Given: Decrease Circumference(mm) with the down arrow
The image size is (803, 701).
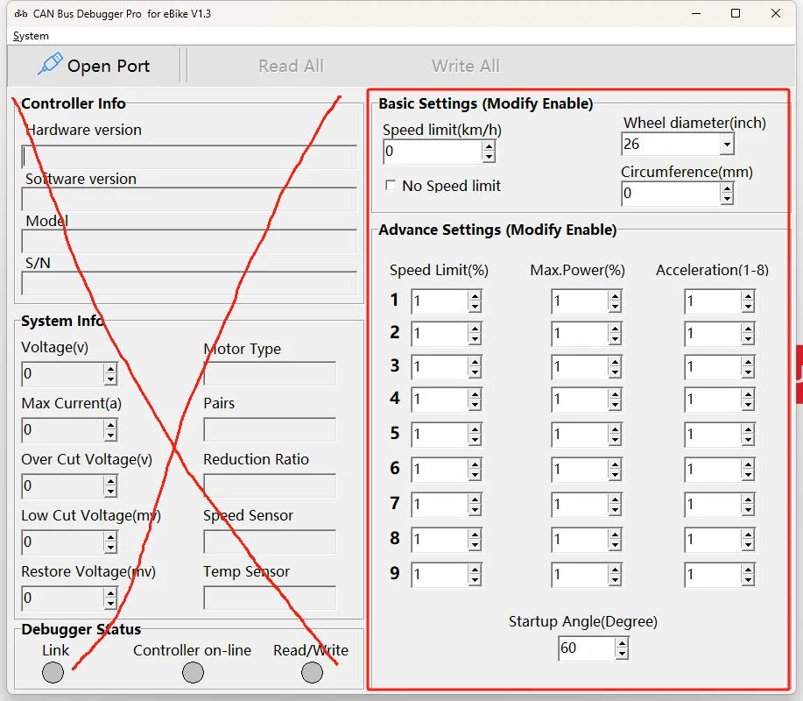Looking at the screenshot, I should click(x=727, y=199).
